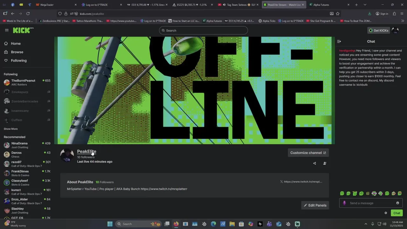Screen dimensions: 407x229
Task: Open Firefox application menu
Action: (402, 14)
